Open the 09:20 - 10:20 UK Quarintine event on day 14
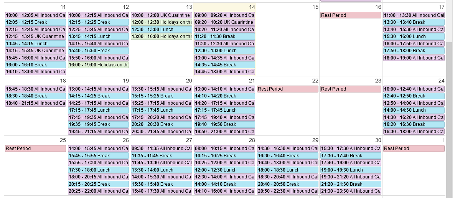 (x=224, y=22)
